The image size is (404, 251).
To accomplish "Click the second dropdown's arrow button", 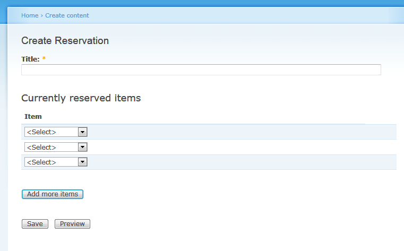I will pos(82,147).
